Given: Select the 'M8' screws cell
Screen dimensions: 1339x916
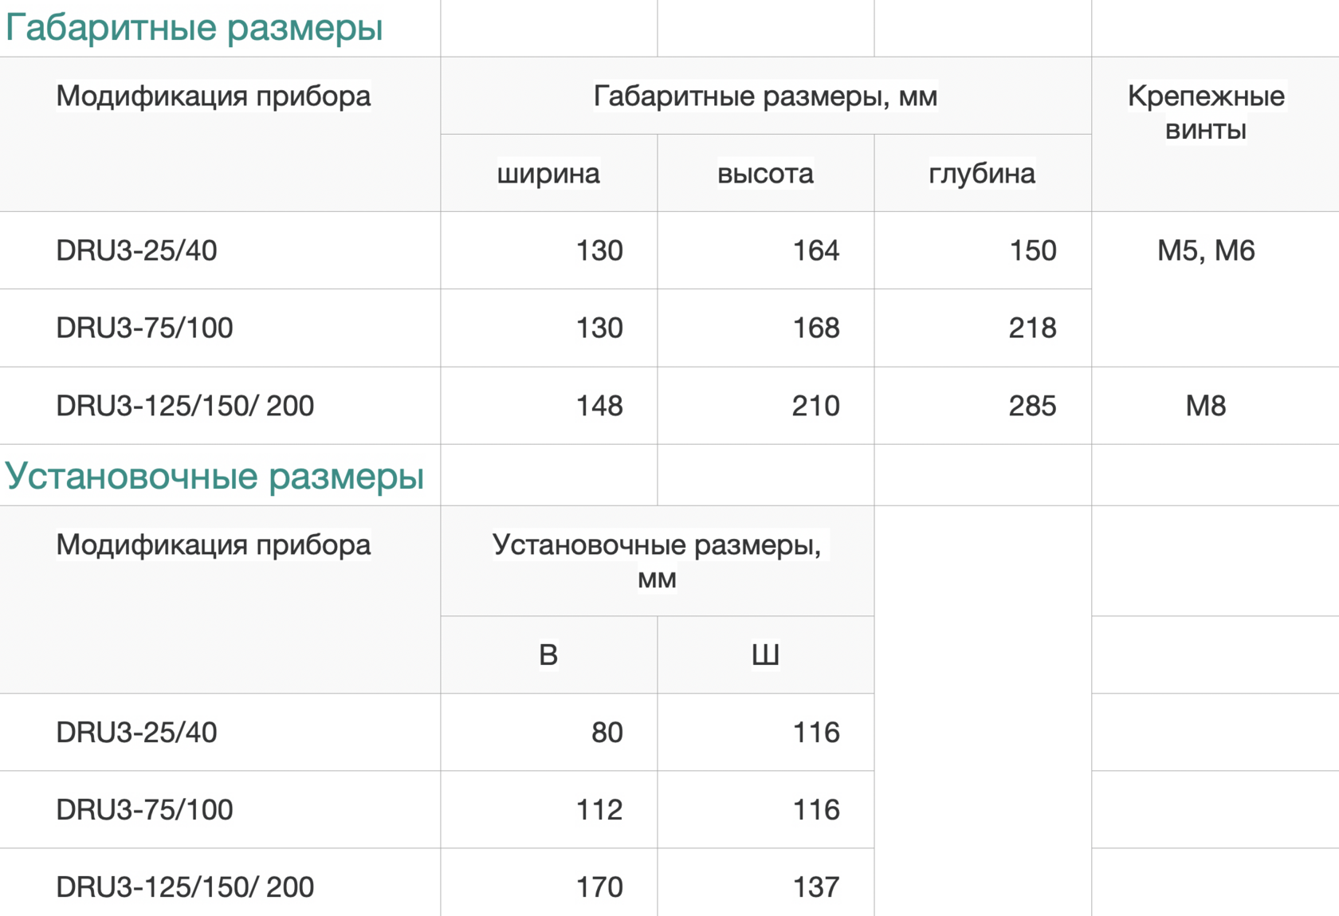Looking at the screenshot, I should point(1206,406).
